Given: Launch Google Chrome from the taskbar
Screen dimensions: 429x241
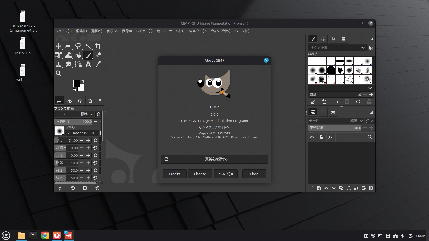Looking at the screenshot, I should [x=45, y=235].
